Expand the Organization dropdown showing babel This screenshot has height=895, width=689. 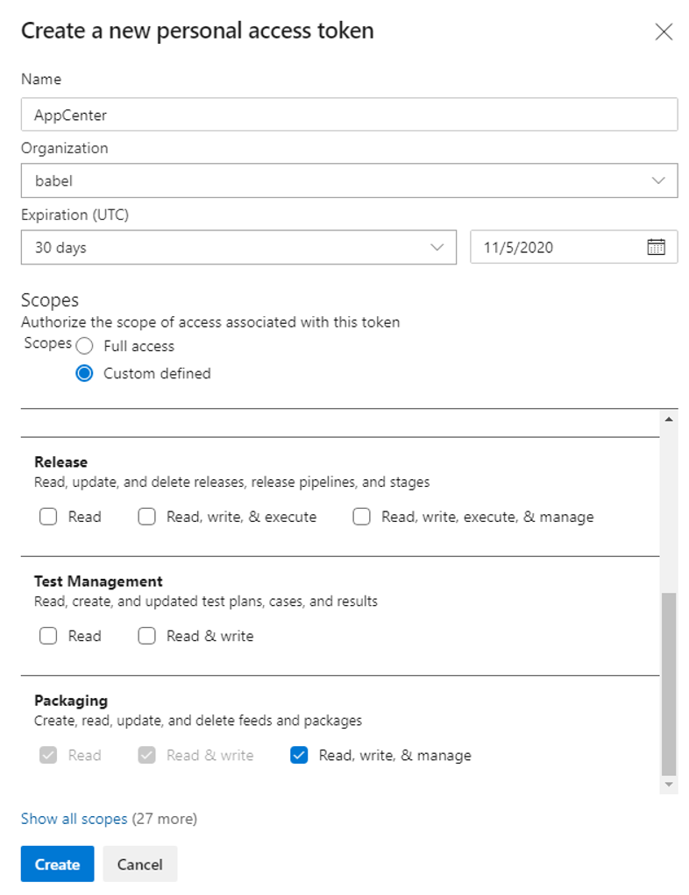pyautogui.click(x=349, y=181)
